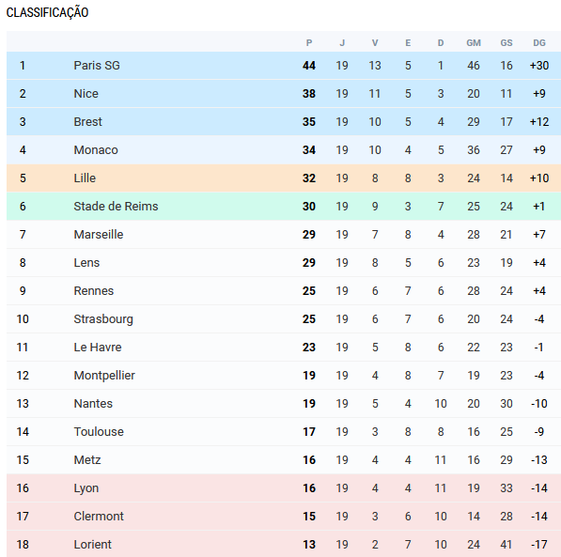Open the Nice team link
Image resolution: width=561 pixels, height=557 pixels.
(x=86, y=94)
